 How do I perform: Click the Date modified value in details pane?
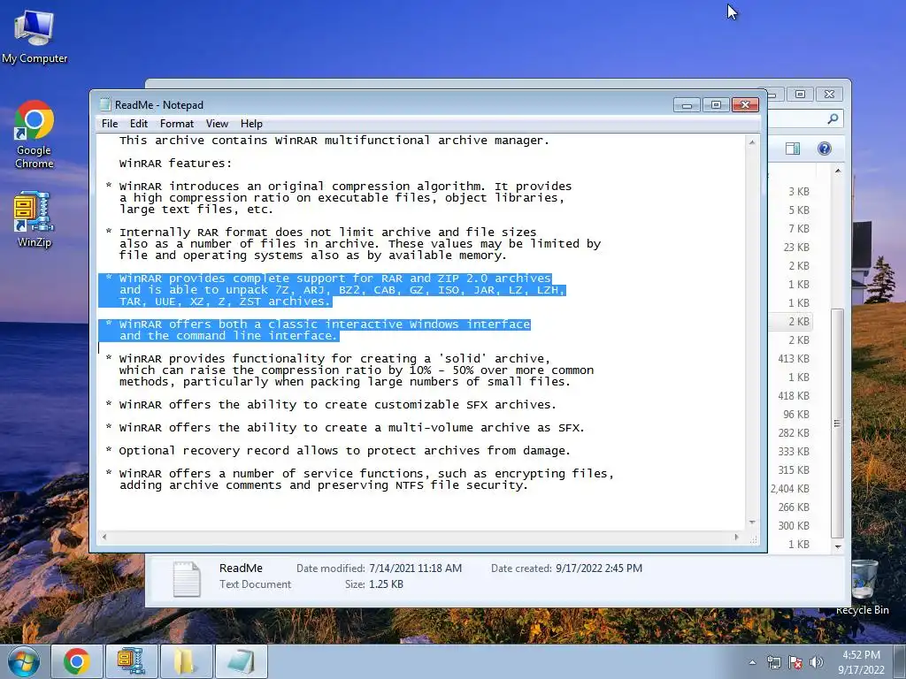point(415,568)
